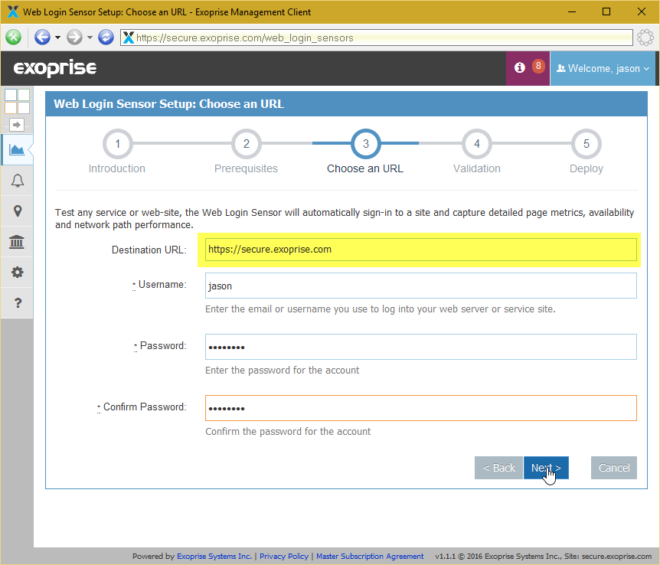Minimize the Exoprise Management Client window
The image size is (660, 565).
(572, 11)
